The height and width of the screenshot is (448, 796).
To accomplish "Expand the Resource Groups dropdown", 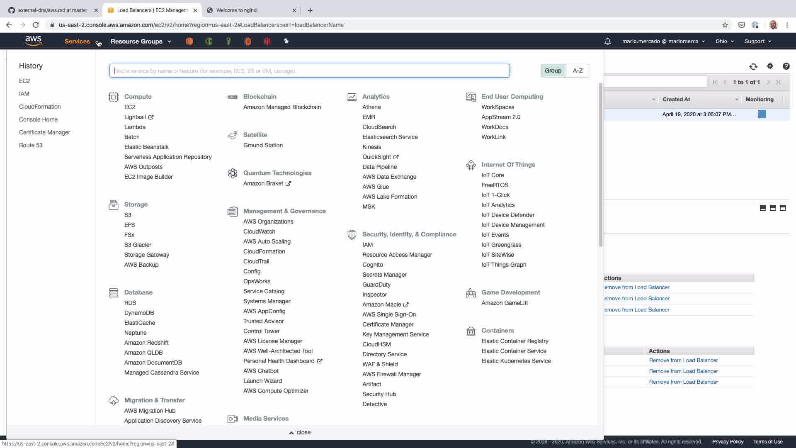I will tap(141, 41).
